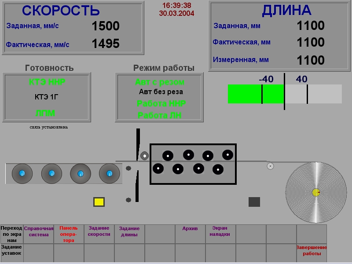This screenshot has width=352, height=264.
Task: Select the rightmost blue roller on the input conveyor
Action: pos(110,173)
